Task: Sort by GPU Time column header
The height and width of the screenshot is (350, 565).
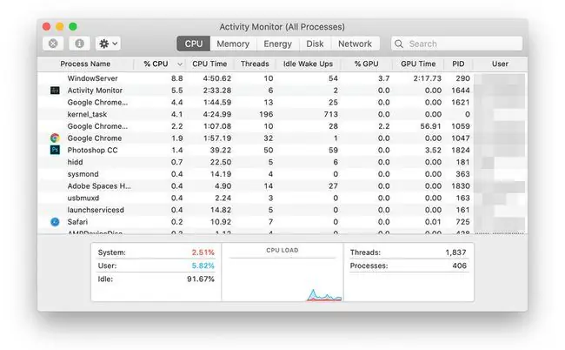Action: tap(418, 64)
